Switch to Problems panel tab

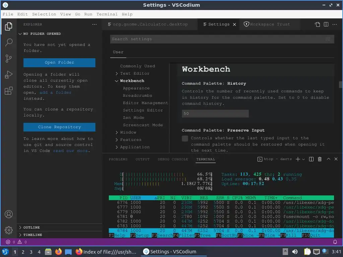point(118,159)
